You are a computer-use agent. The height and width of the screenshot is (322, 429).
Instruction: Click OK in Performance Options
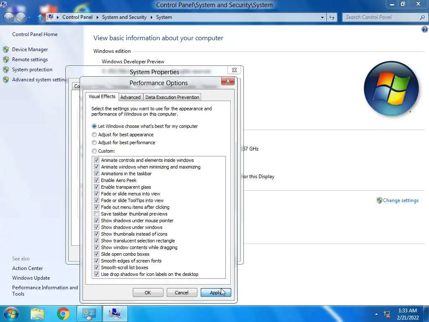pyautogui.click(x=148, y=293)
